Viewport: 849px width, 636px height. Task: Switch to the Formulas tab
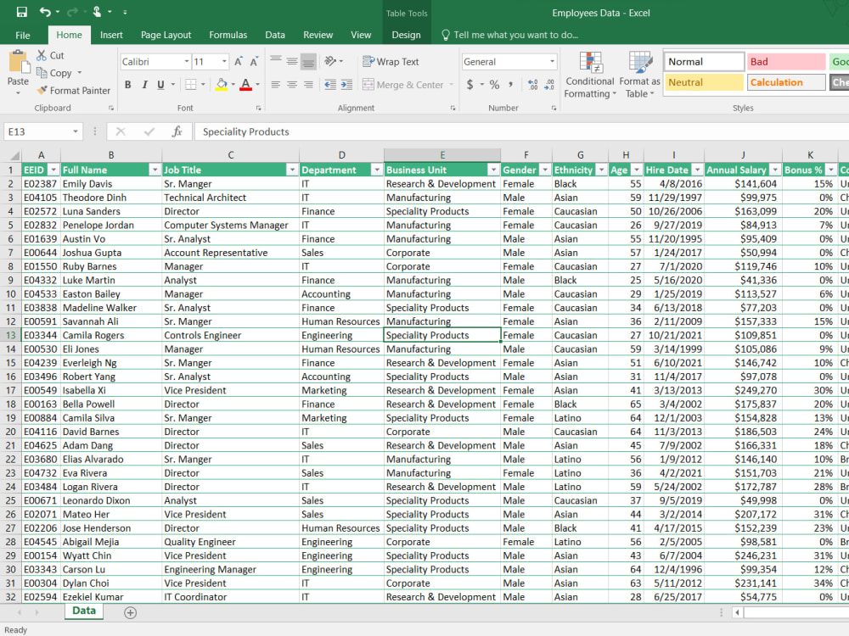click(x=228, y=35)
